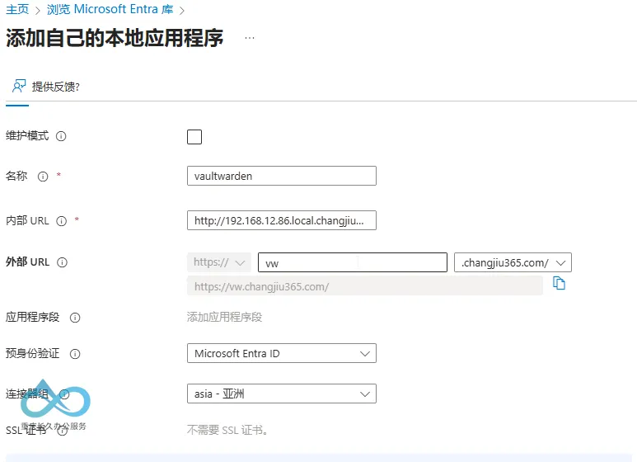
Task: Show info tooltip for 名称
Action: pos(43,177)
